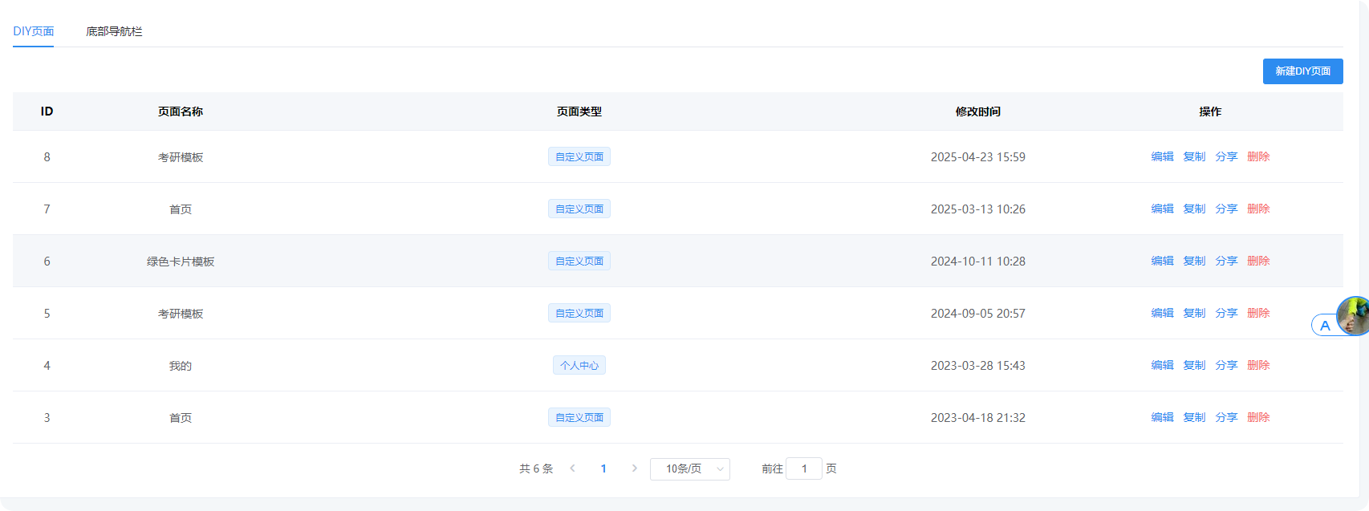Click the date 2024-09-05 20:57
This screenshot has height=511, width=1369.
[978, 314]
